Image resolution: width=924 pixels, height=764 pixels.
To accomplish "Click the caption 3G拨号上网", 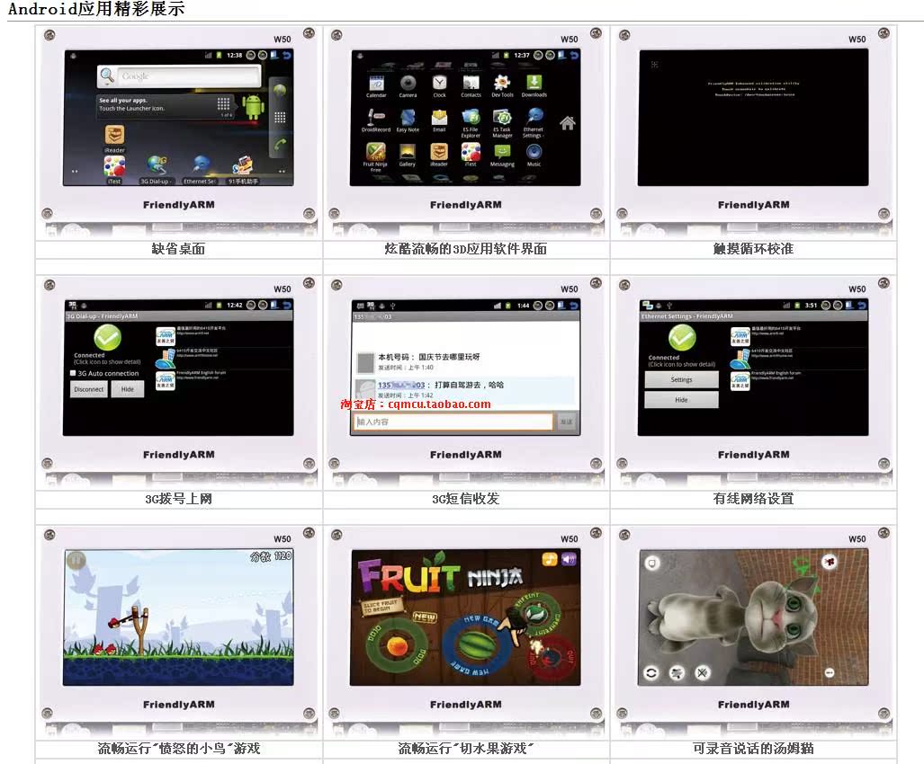I will tap(178, 499).
